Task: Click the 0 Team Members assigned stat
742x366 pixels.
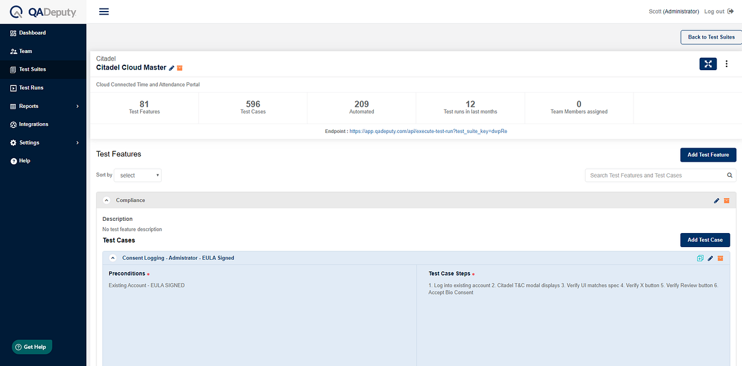Action: [x=579, y=107]
